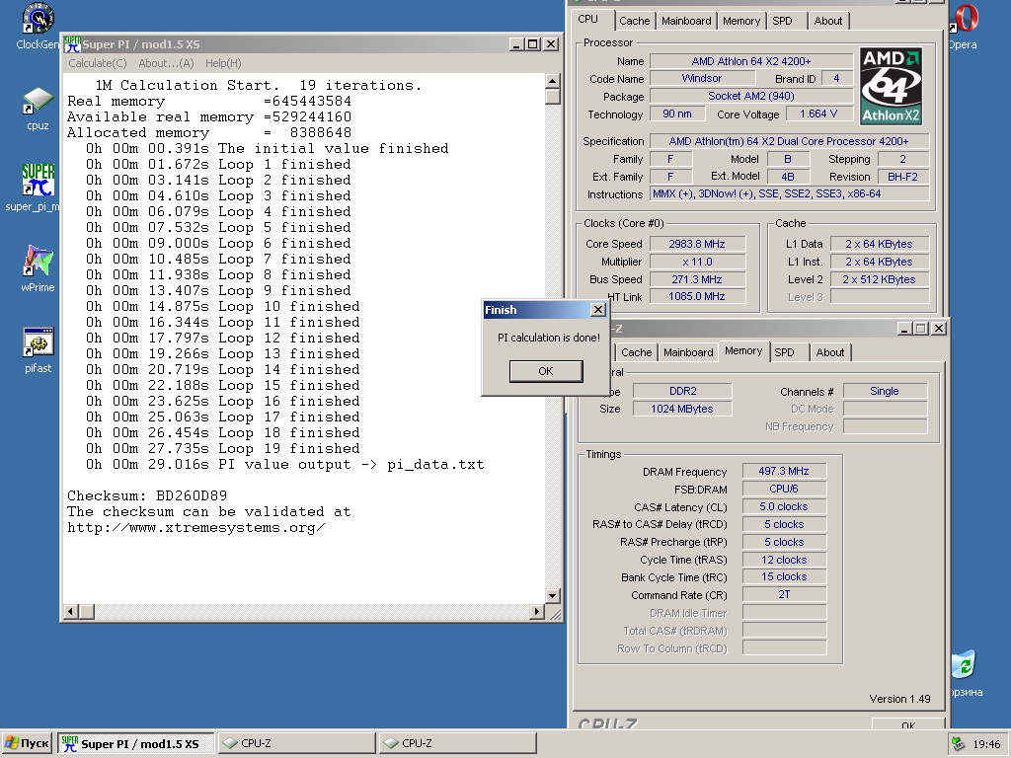Click OK button at CPU-Z window bottom

tap(908, 724)
